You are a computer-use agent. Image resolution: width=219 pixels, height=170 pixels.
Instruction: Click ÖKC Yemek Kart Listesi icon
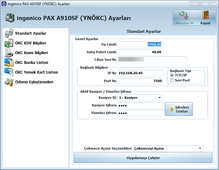[x=9, y=72]
